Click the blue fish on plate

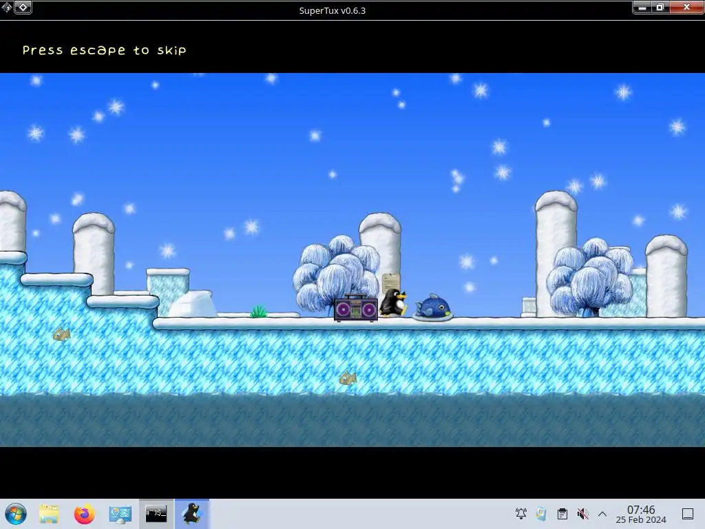432,307
